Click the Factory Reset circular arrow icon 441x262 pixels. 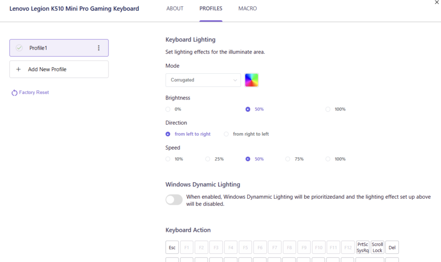coord(14,93)
